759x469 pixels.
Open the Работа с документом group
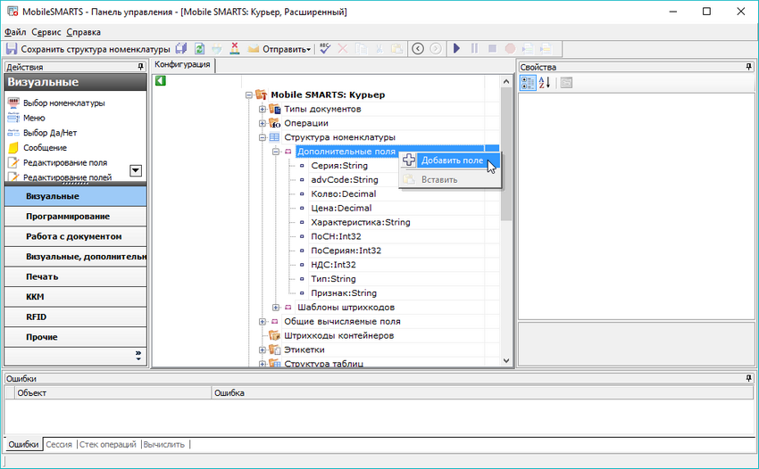click(x=76, y=237)
